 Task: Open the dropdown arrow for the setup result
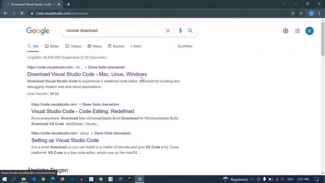pyautogui.click(x=92, y=133)
